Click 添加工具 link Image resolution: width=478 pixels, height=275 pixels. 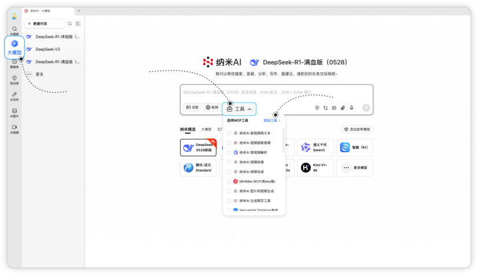tap(271, 120)
